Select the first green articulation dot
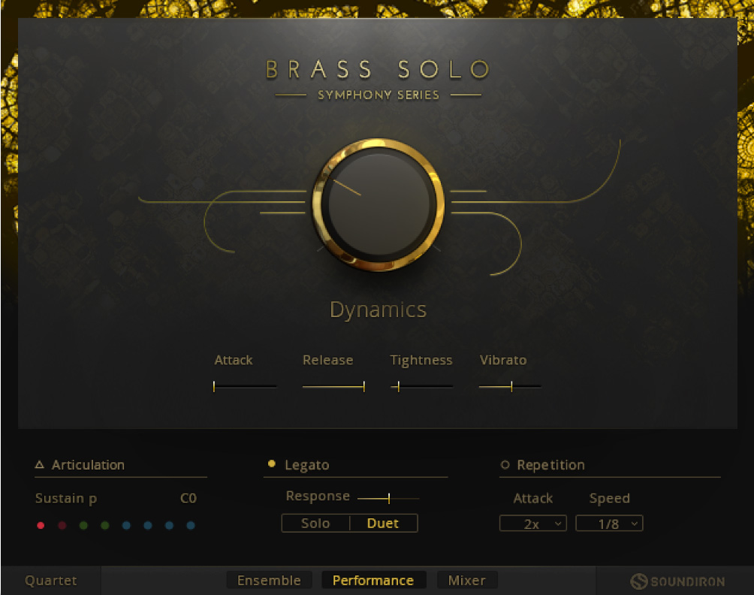The height and width of the screenshot is (595, 754). coord(83,525)
